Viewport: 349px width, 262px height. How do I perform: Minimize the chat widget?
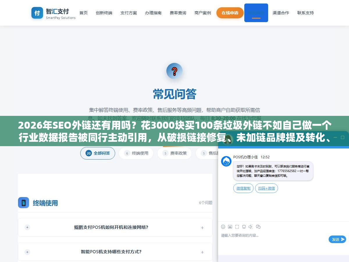[x=335, y=137]
